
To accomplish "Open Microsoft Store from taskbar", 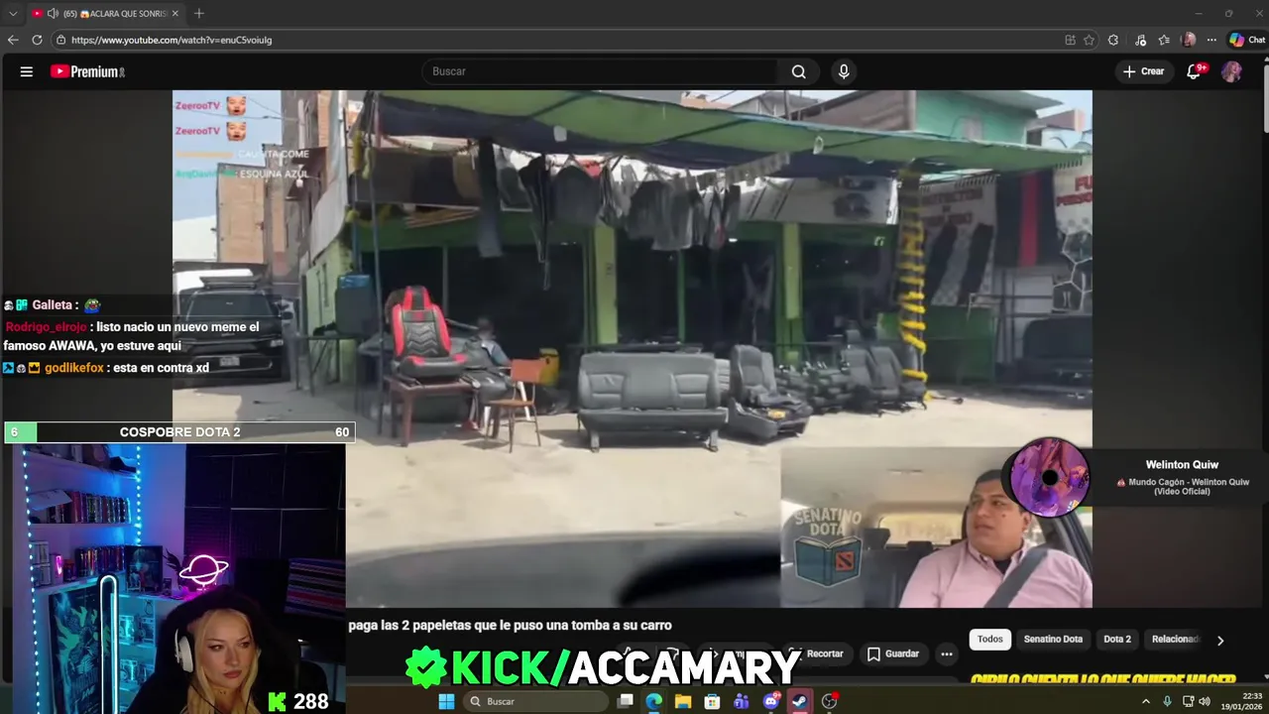I will [x=712, y=701].
